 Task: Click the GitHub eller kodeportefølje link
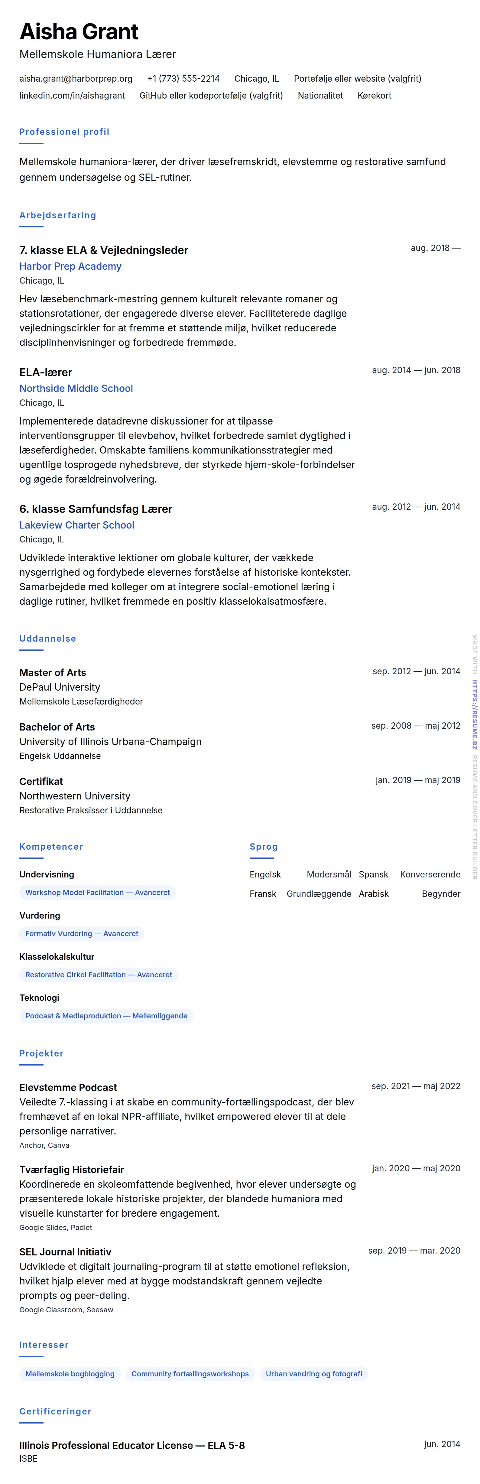(211, 96)
